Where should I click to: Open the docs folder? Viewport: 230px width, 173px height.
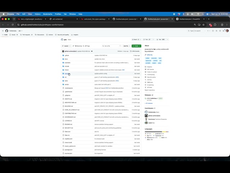pos(66,59)
